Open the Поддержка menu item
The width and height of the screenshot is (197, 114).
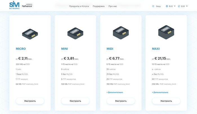98,6
